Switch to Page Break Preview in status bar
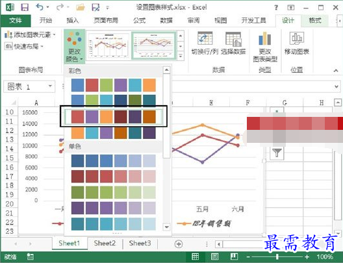The height and width of the screenshot is (263, 343). [234, 257]
